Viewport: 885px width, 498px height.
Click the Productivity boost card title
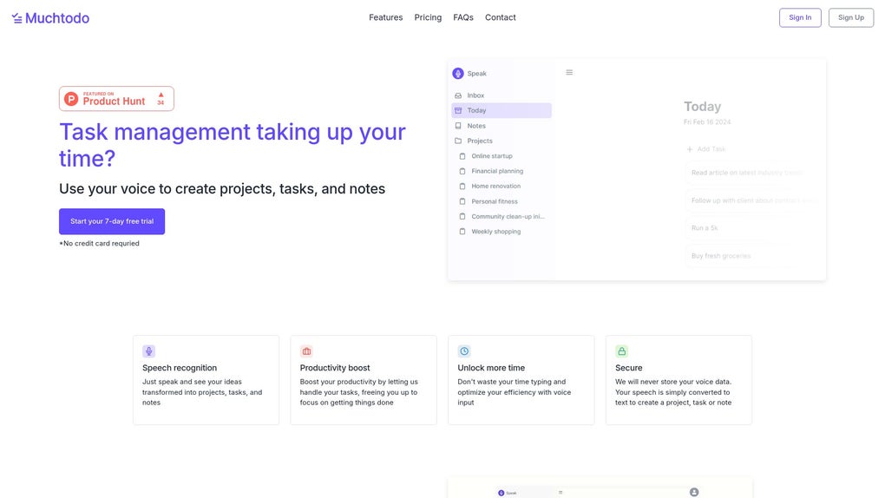[x=335, y=368]
